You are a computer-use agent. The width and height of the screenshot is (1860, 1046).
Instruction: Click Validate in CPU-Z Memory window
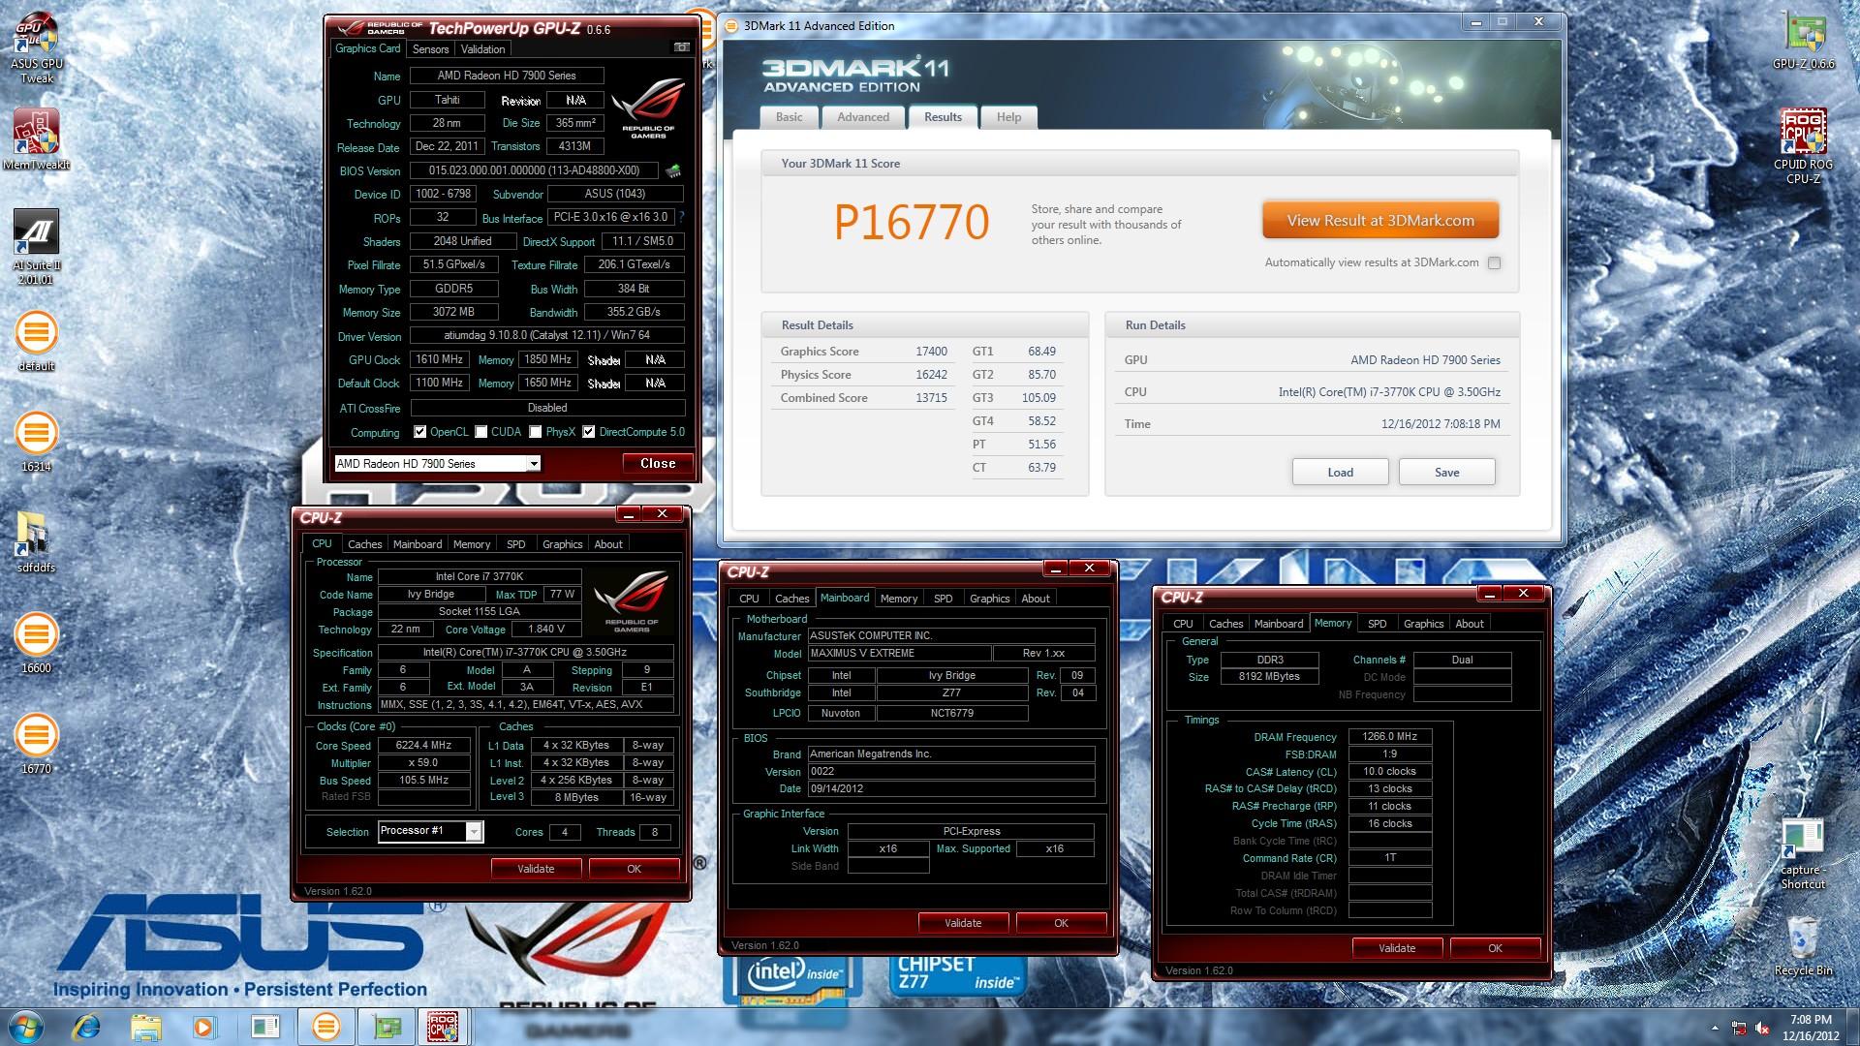pos(1397,948)
